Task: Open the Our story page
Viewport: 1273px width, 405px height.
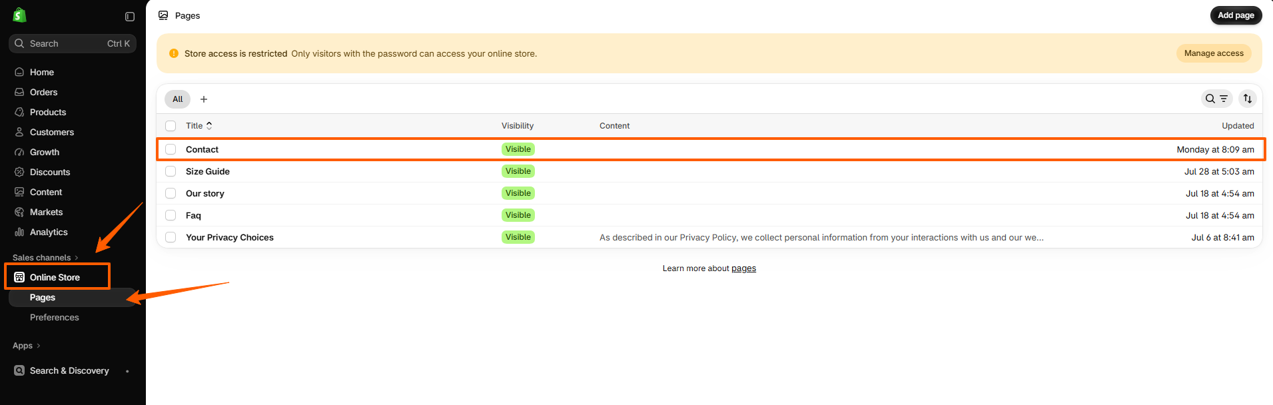Action: 205,193
